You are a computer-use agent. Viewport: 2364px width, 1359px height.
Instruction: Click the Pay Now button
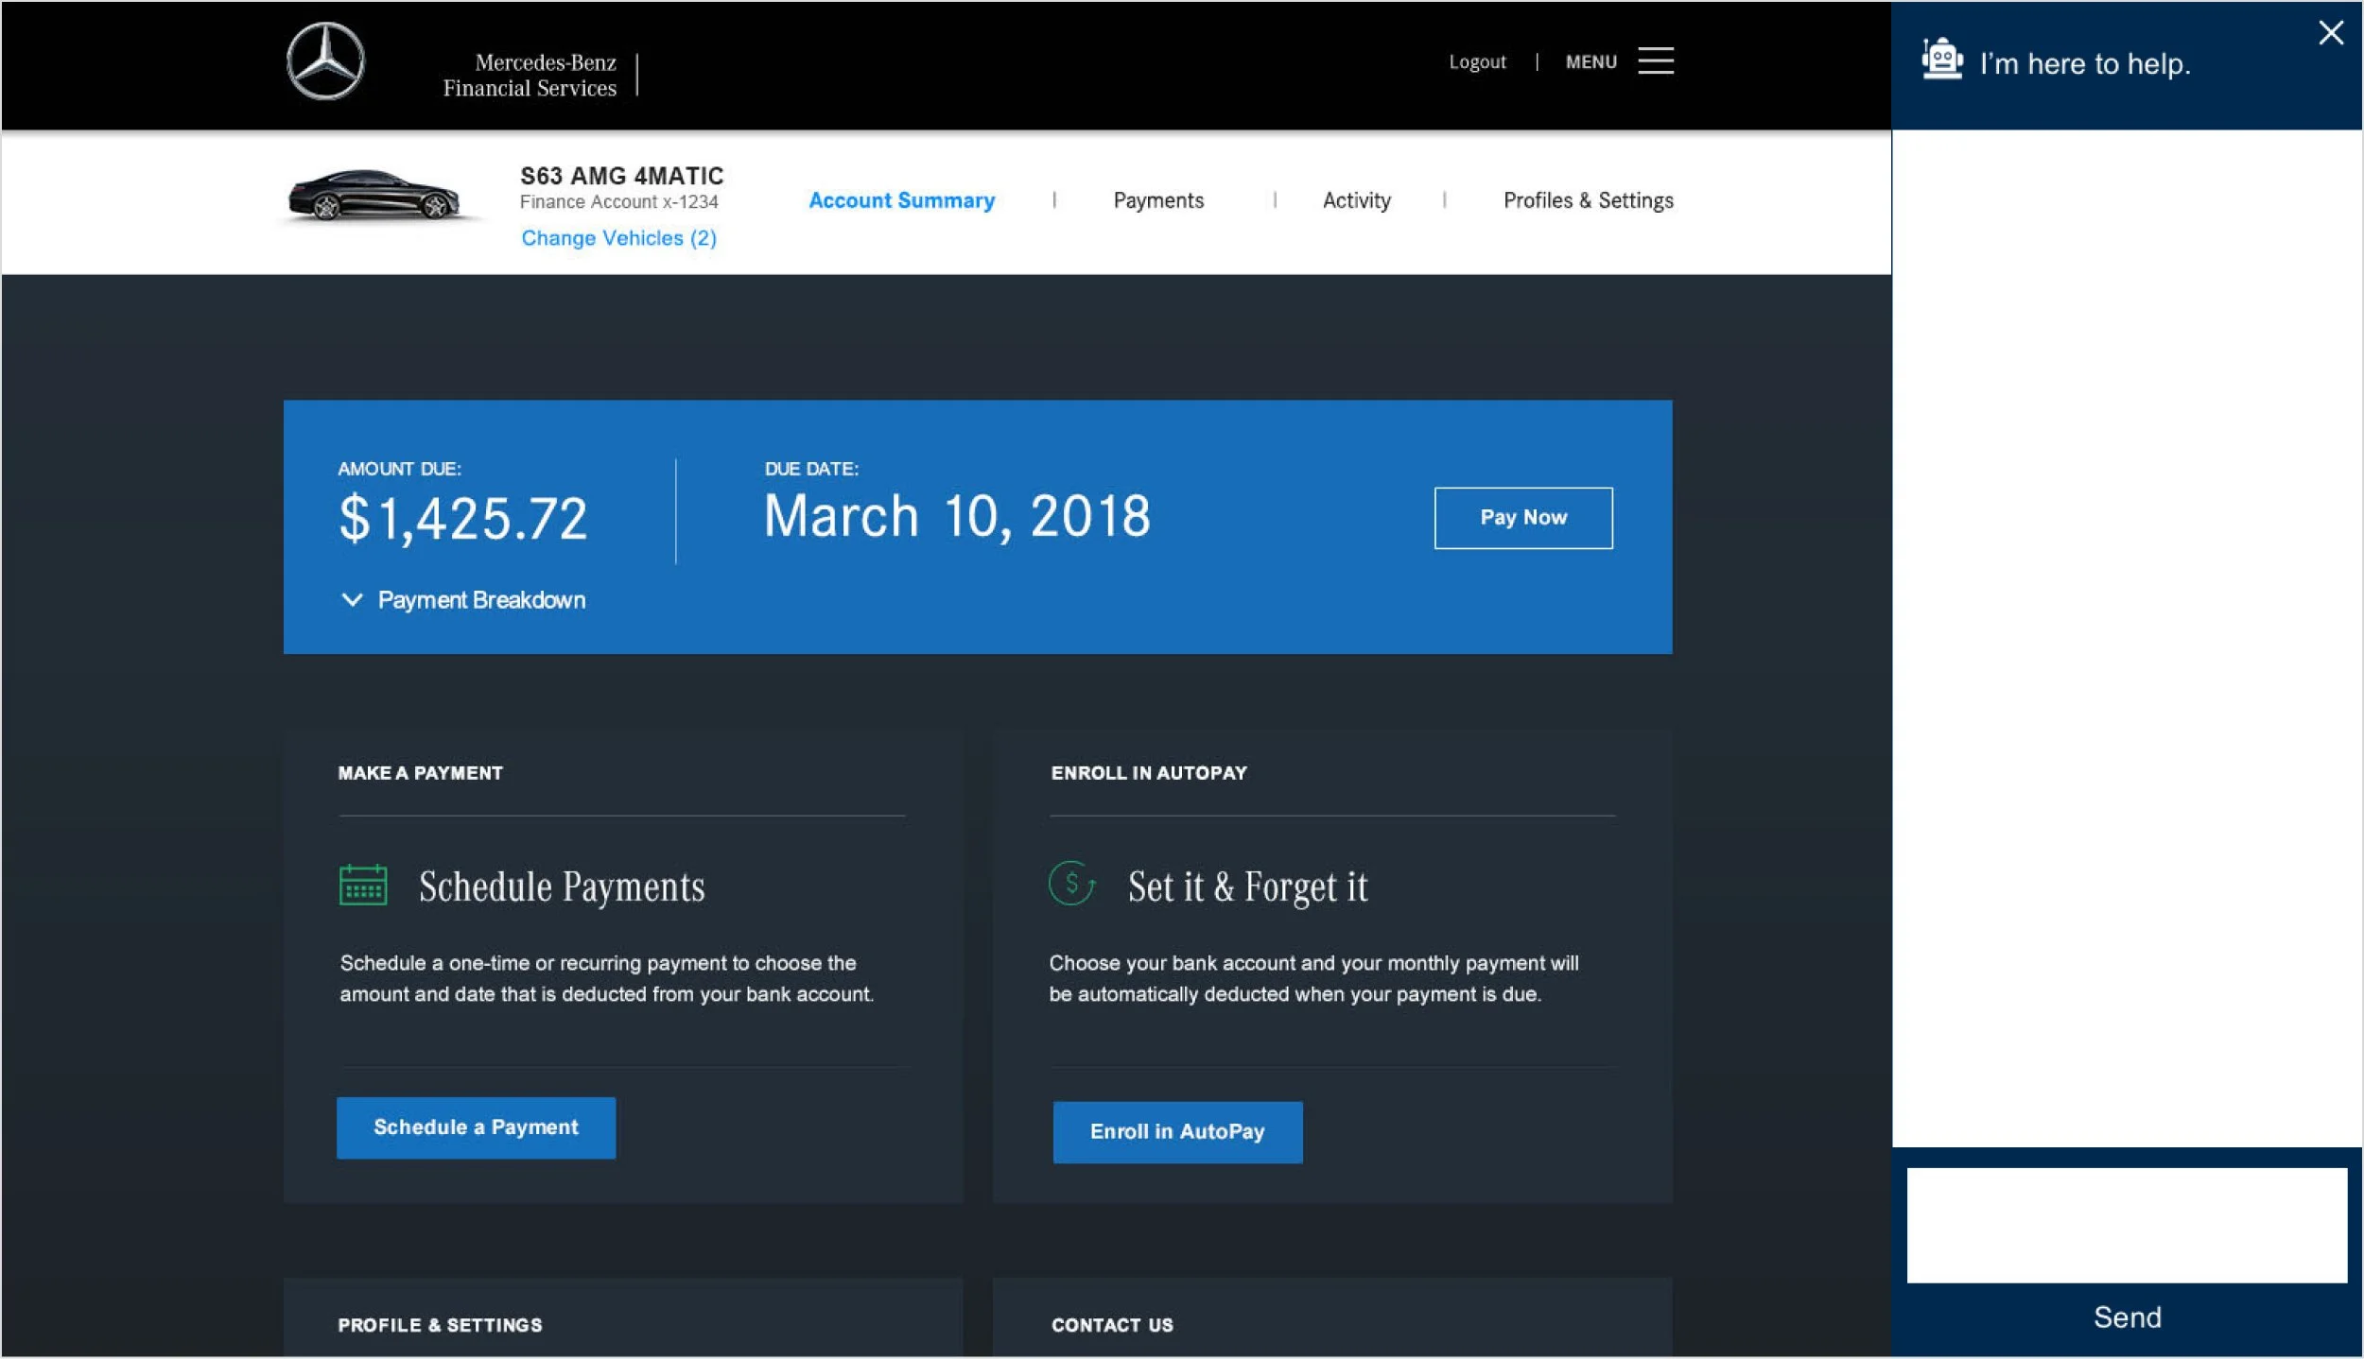1523,518
